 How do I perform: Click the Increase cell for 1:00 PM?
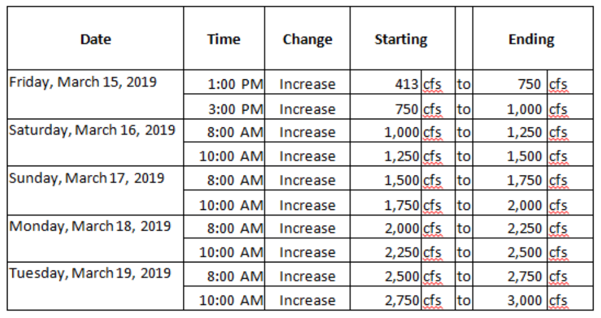click(x=307, y=84)
